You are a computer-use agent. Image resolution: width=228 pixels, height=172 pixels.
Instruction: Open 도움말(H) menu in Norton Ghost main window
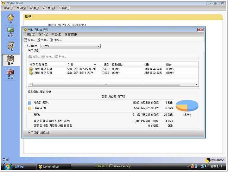64,8
